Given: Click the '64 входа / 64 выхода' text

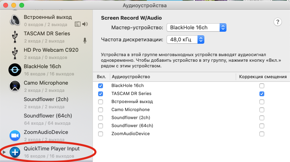Looking at the screenshot, I should coord(47,123).
